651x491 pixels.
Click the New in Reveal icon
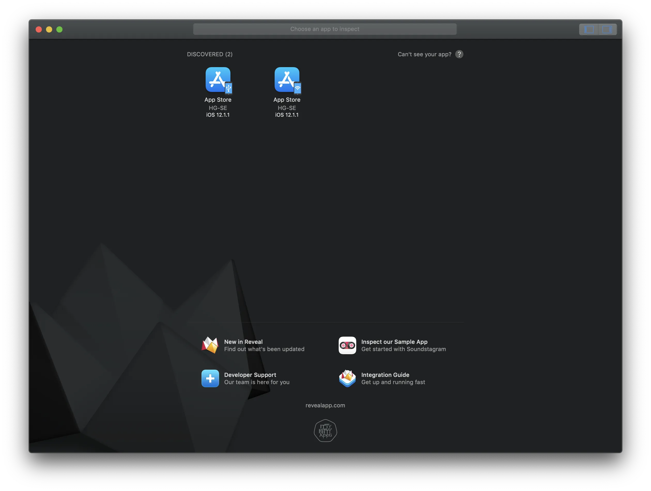click(x=210, y=345)
